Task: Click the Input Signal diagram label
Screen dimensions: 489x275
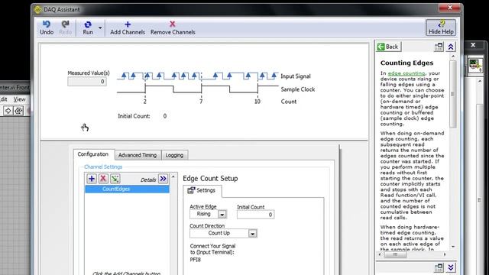Action: (x=296, y=76)
